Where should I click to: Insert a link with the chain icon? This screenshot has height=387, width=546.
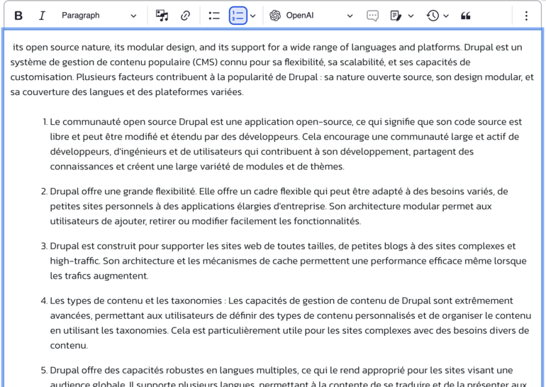185,16
